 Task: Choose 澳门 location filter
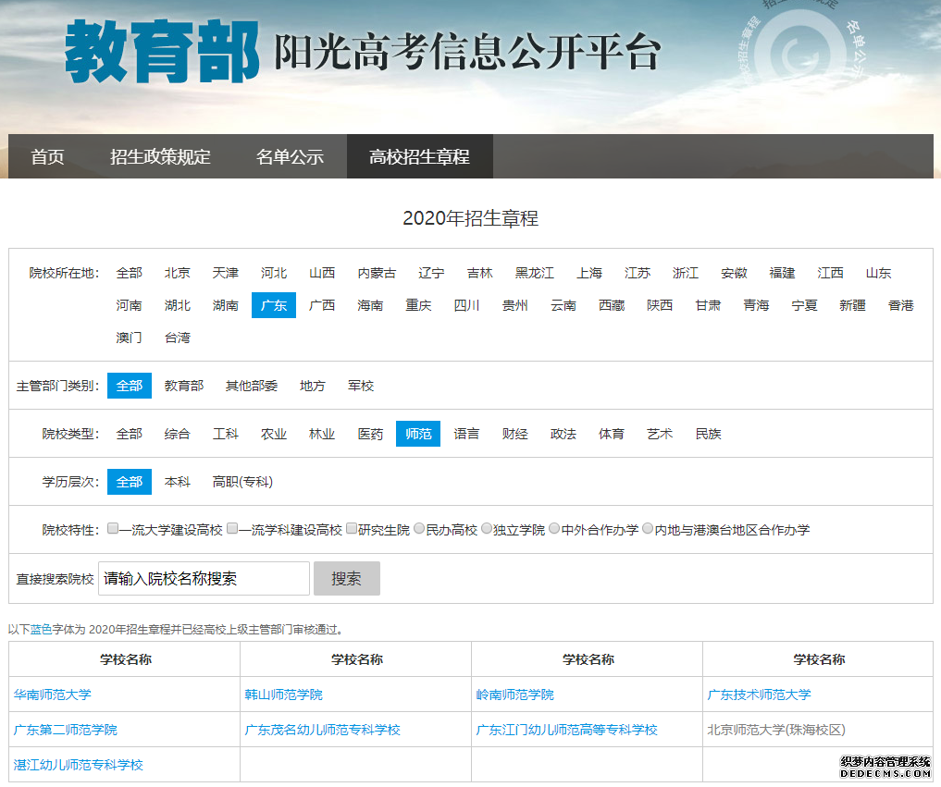click(129, 338)
